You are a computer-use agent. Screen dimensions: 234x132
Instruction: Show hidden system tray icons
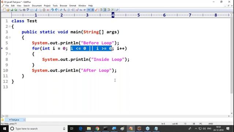pyautogui.click(x=196, y=129)
